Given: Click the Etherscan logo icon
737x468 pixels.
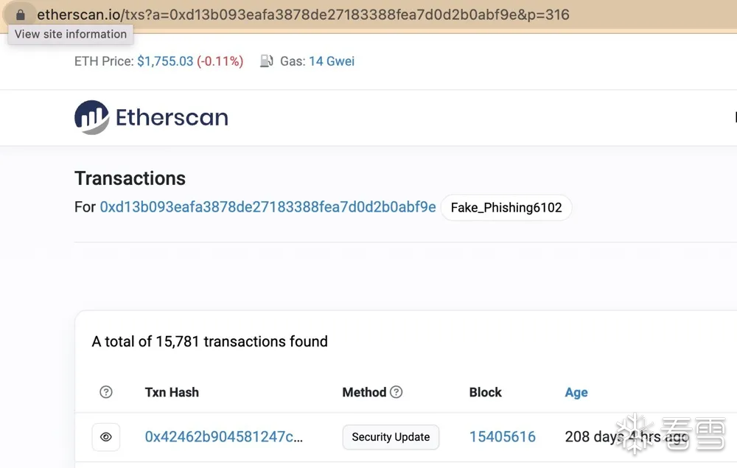Looking at the screenshot, I should [92, 117].
